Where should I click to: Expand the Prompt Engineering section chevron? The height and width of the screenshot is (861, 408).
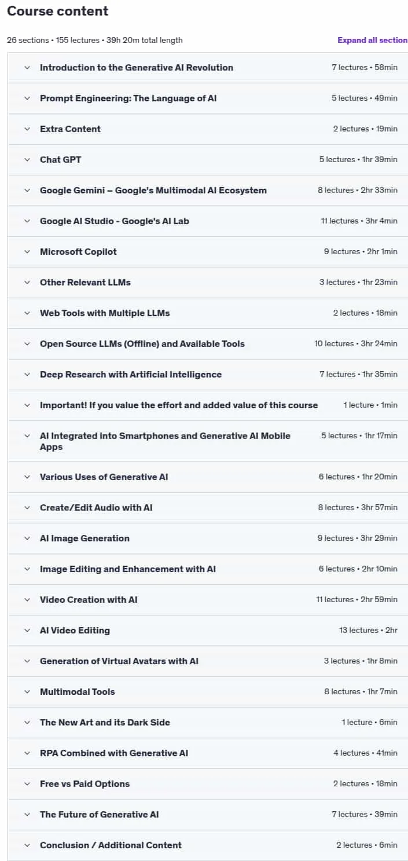(27, 98)
